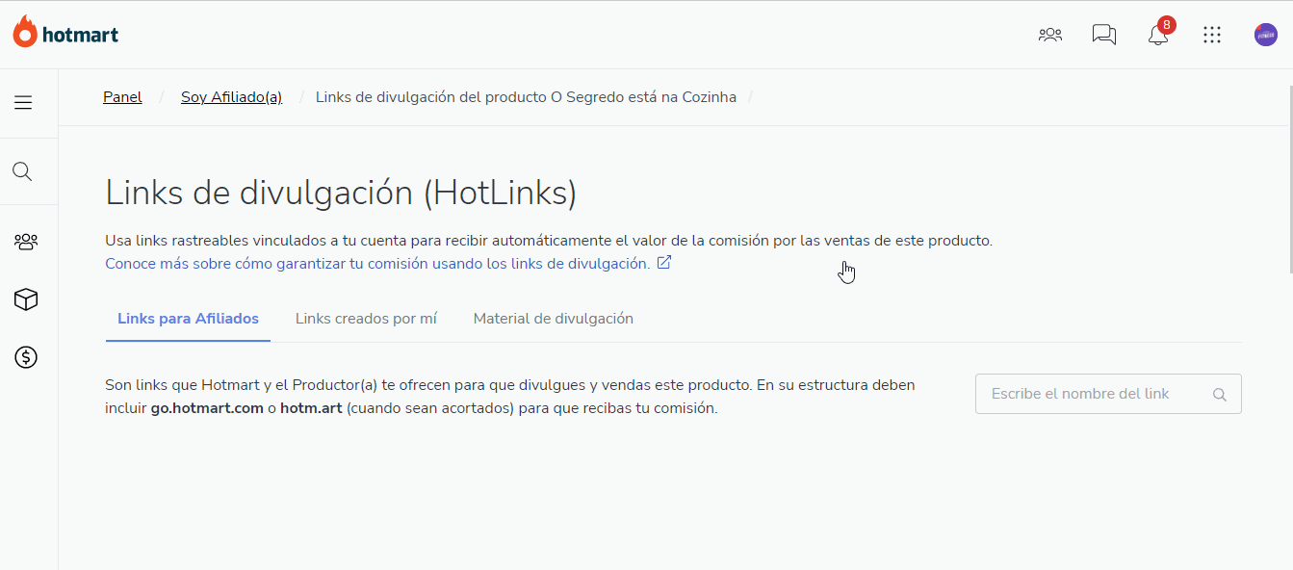The width and height of the screenshot is (1293, 570).
Task: Open the community people icon in header
Action: [1049, 35]
